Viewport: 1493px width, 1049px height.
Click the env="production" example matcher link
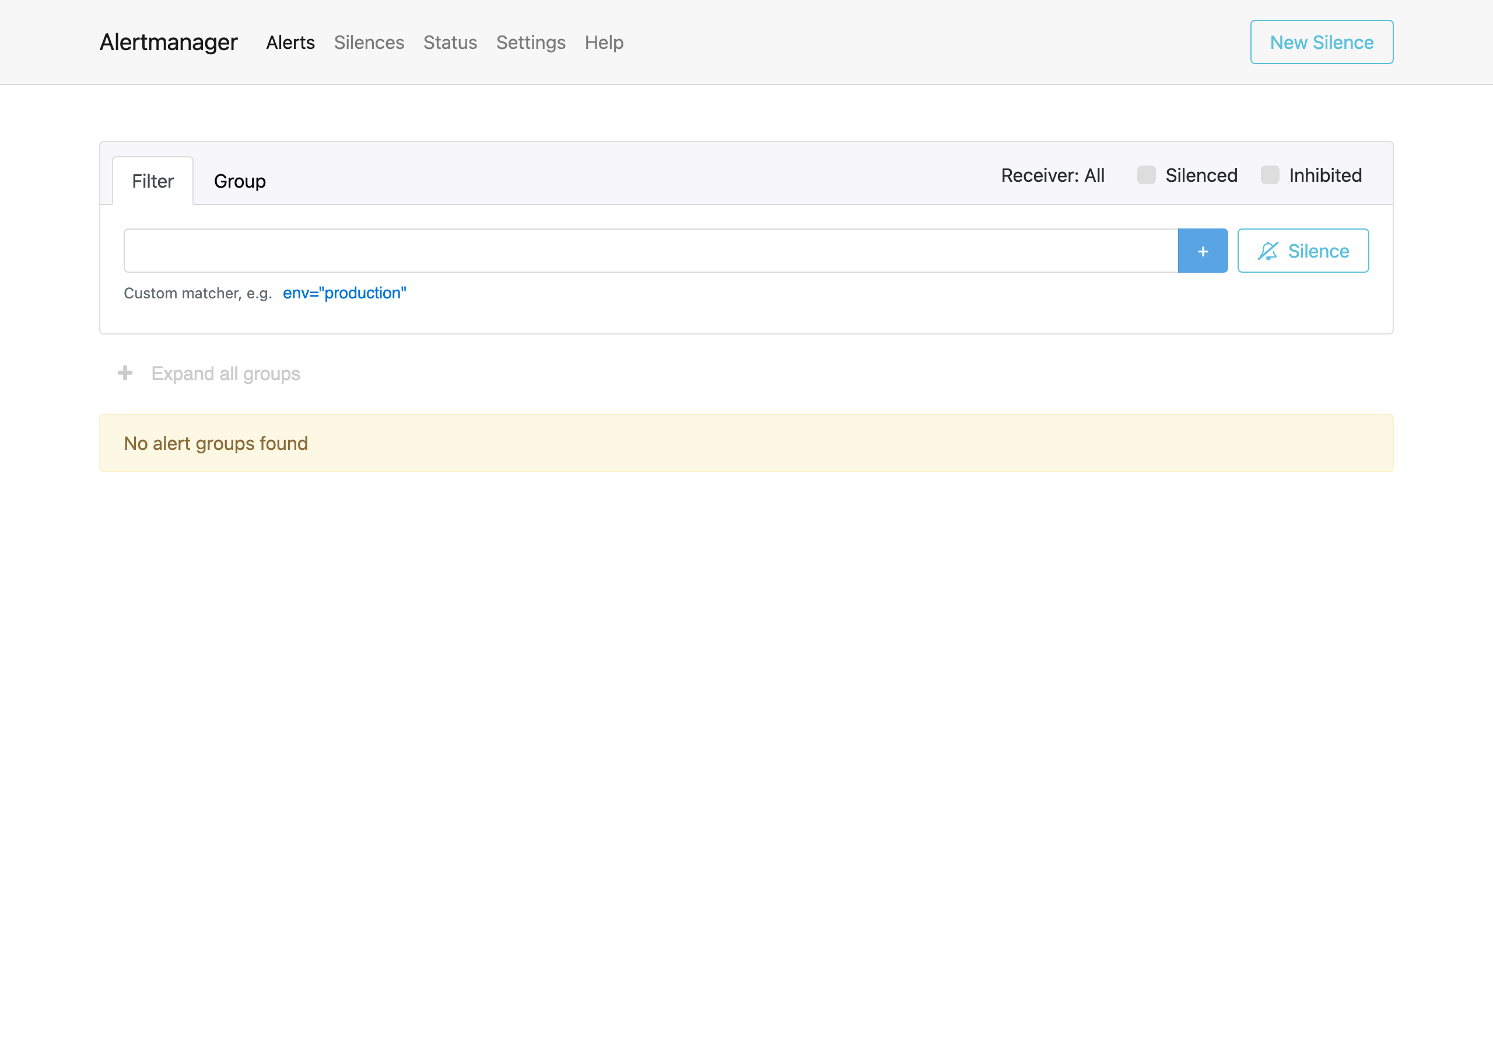[x=344, y=293]
